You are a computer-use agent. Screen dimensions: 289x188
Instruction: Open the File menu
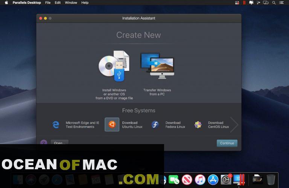48,3
